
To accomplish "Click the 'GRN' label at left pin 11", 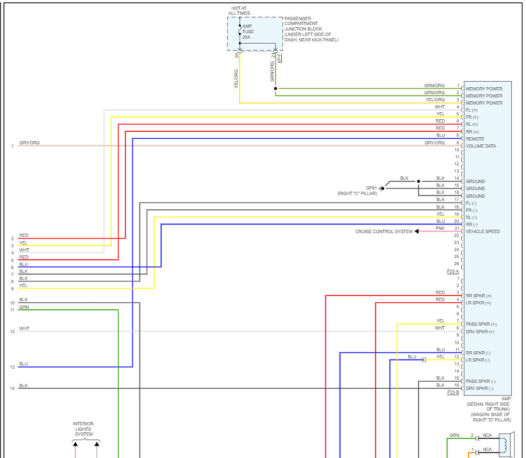I will [x=24, y=307].
